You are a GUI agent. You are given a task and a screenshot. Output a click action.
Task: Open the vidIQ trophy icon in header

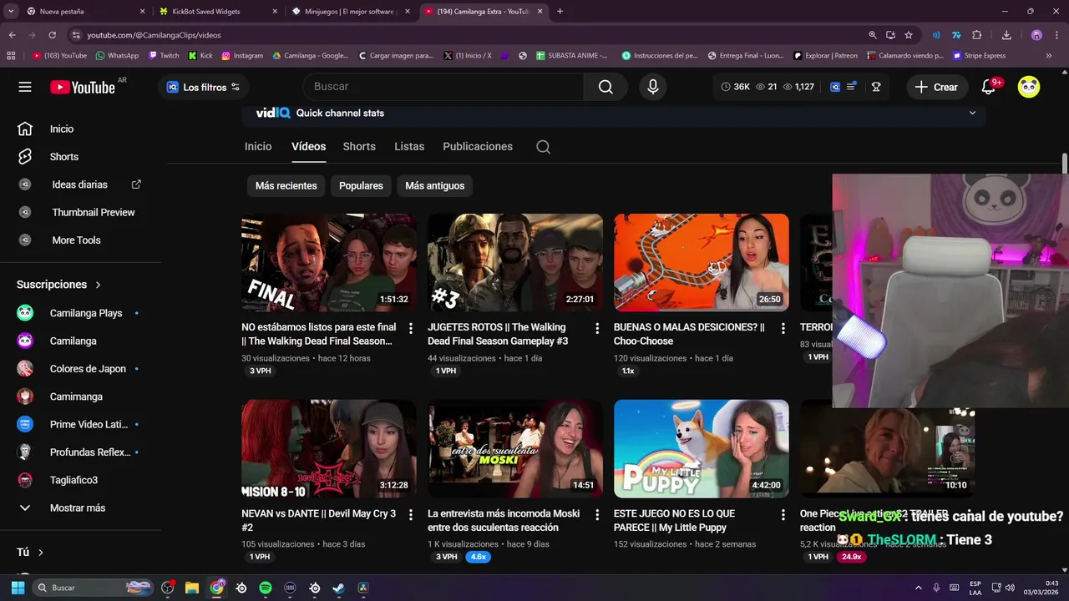pos(876,87)
